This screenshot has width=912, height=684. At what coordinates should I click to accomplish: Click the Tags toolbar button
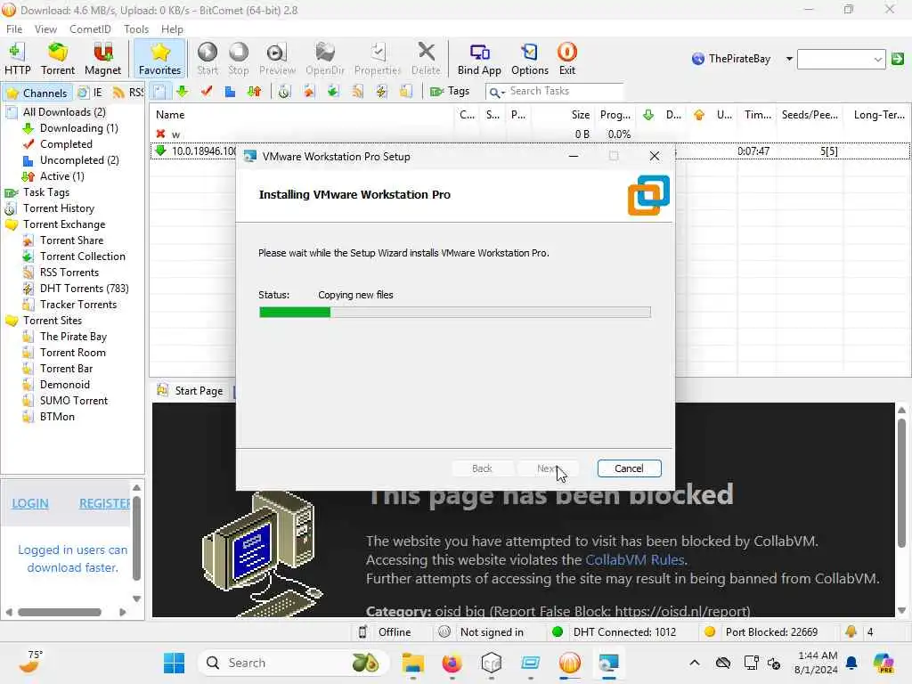450,92
